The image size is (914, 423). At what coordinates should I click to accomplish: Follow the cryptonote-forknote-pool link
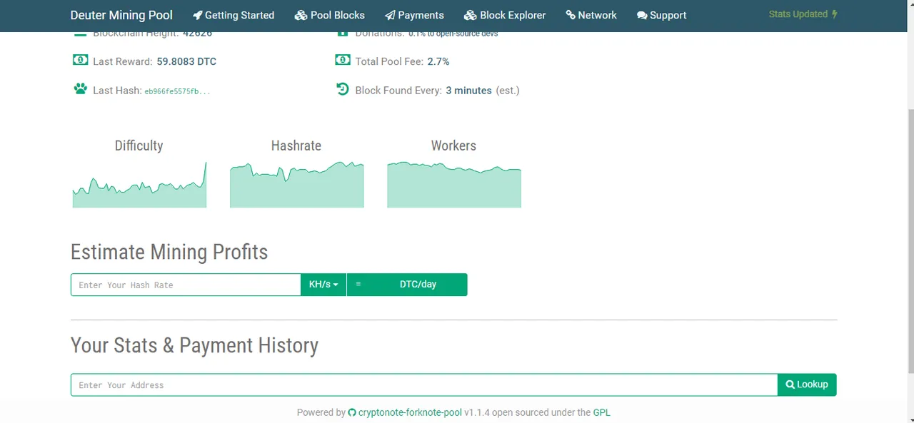tap(410, 412)
